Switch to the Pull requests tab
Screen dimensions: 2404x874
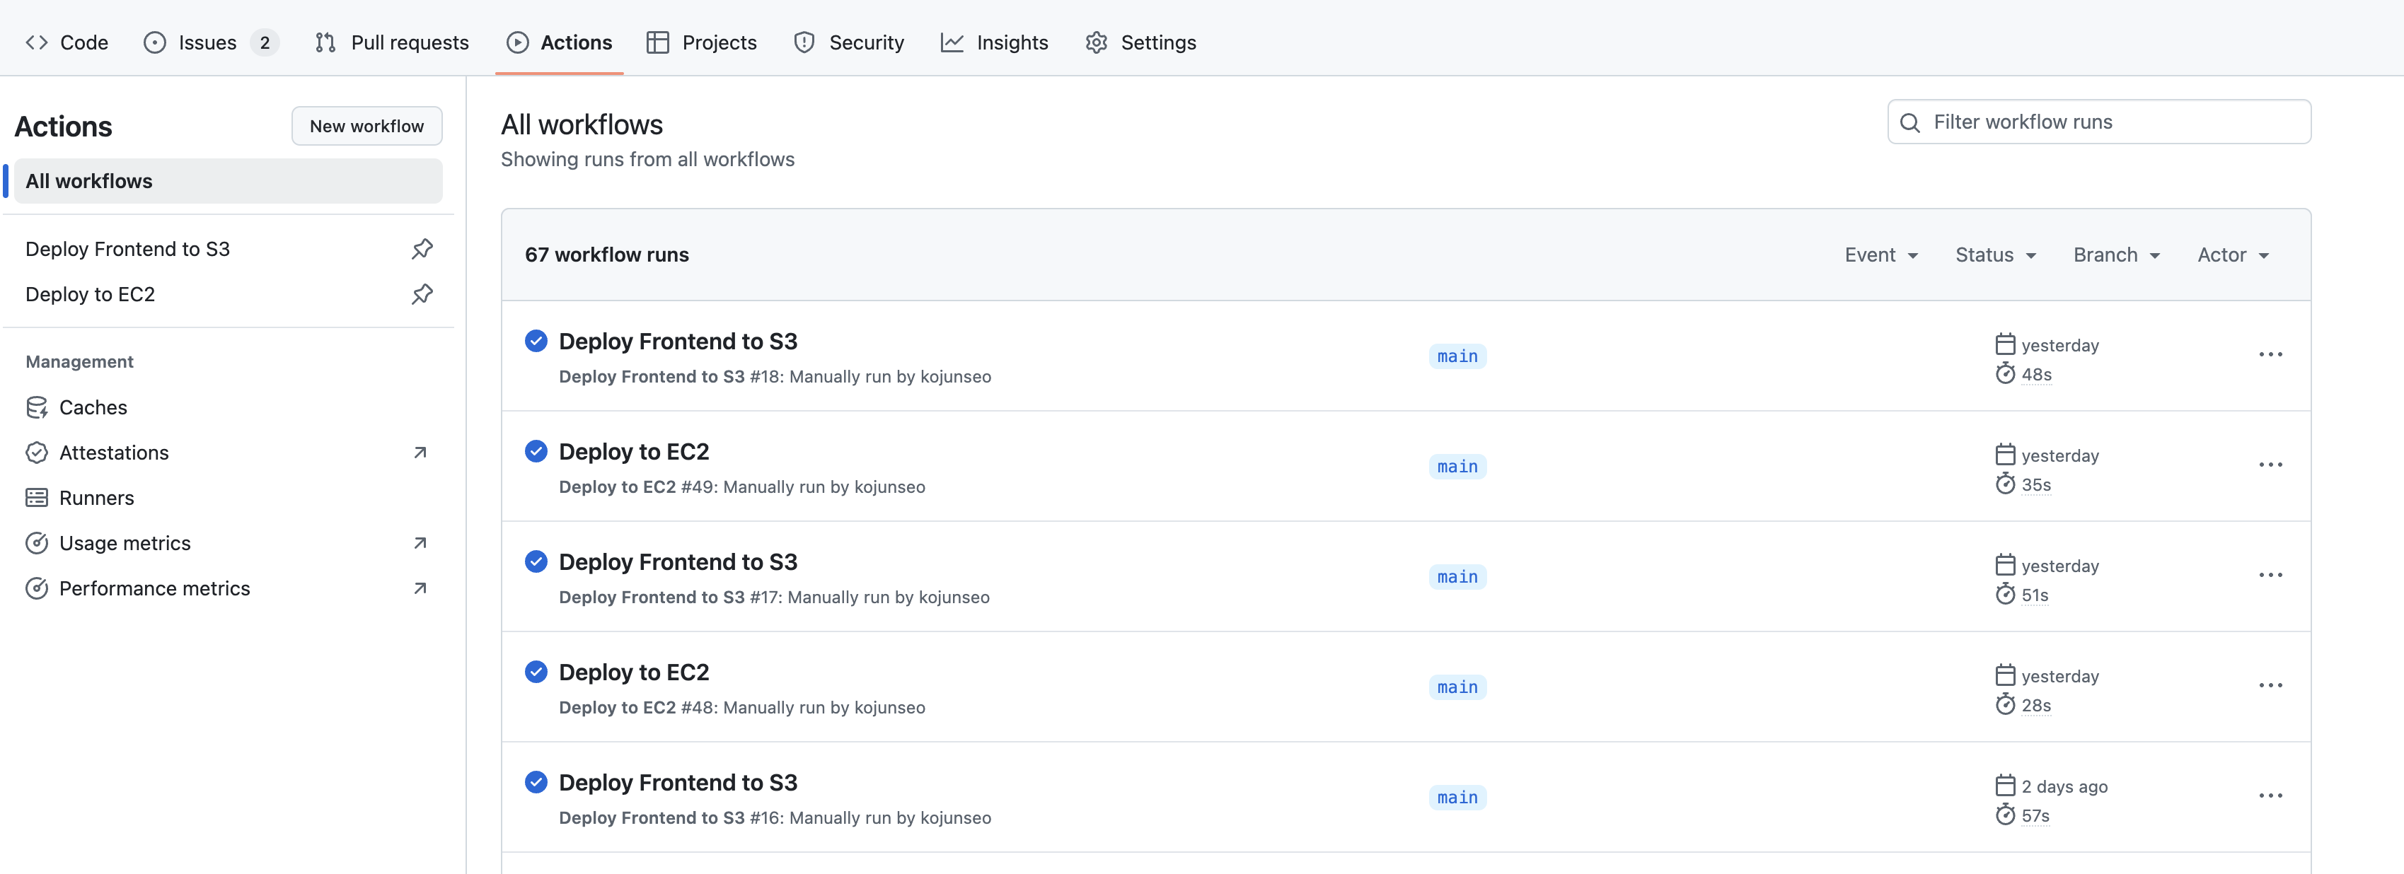point(392,43)
